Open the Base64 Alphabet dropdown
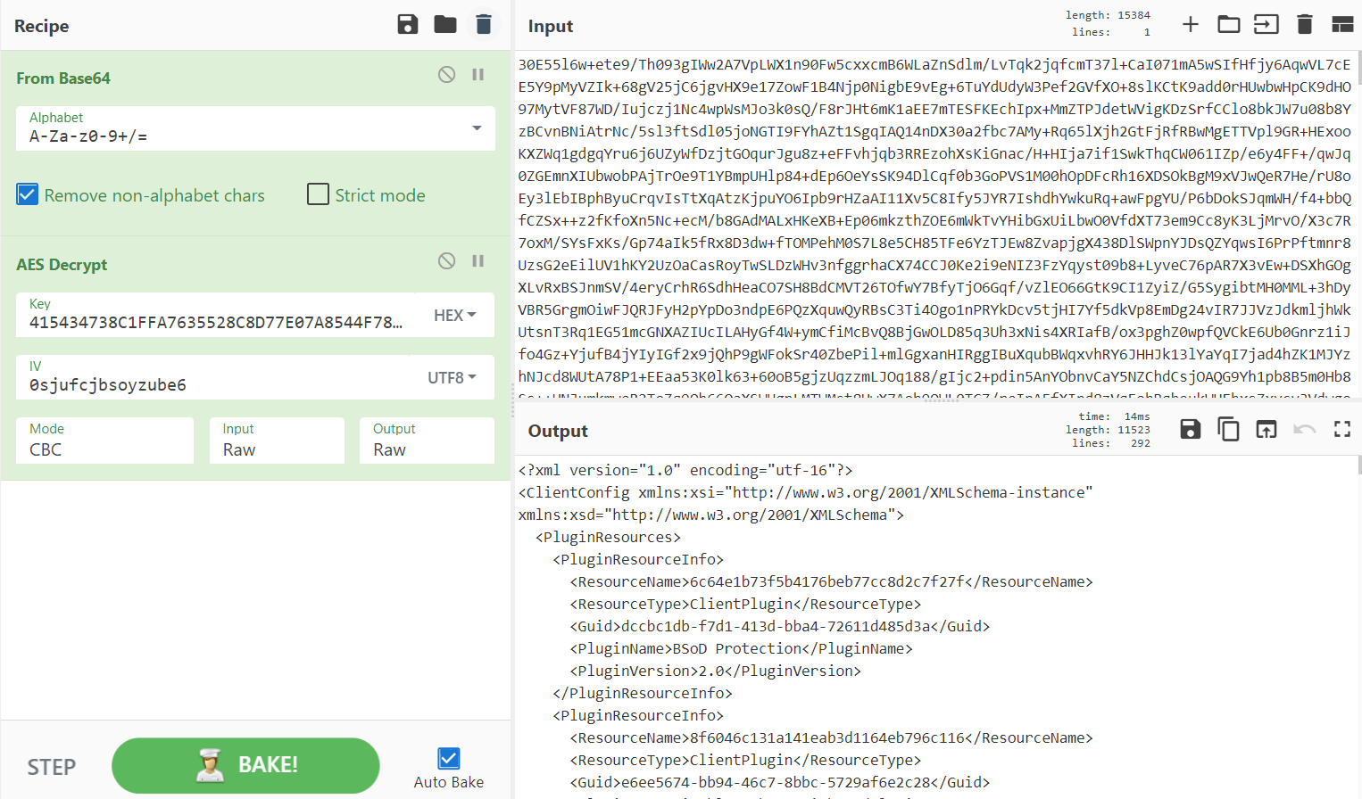1362x799 pixels. coord(255,128)
